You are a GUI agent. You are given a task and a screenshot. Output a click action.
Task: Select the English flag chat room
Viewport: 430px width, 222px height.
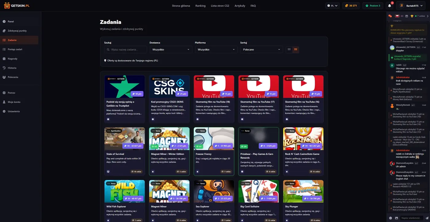click(402, 16)
